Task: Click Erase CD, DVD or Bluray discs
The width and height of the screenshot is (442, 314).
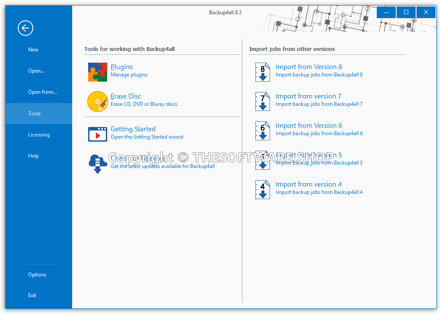Action: [144, 104]
